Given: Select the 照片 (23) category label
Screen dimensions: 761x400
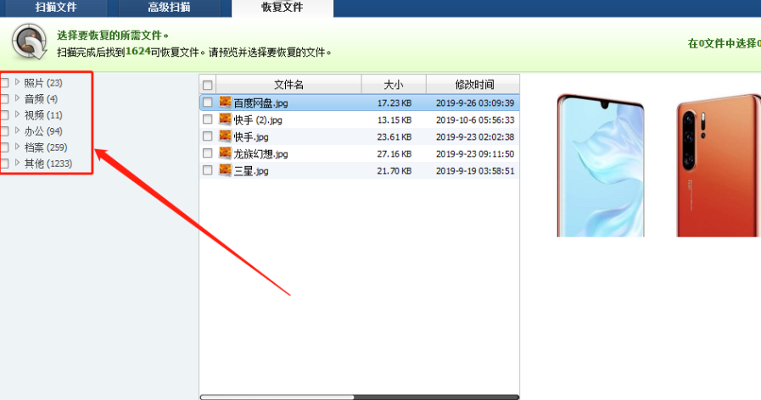Looking at the screenshot, I should 43,83.
